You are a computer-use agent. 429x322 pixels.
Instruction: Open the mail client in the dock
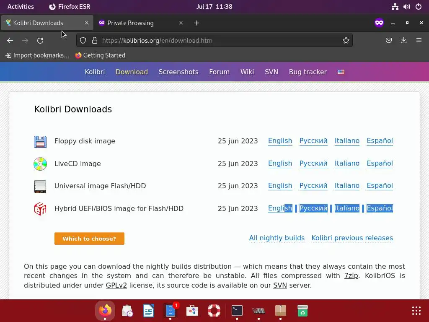(127, 311)
